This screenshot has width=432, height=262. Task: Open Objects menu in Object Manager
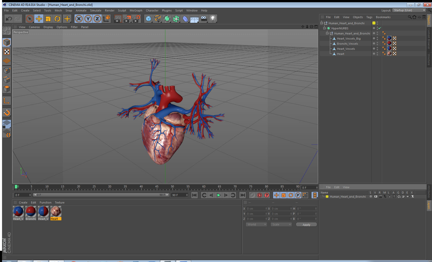click(358, 17)
